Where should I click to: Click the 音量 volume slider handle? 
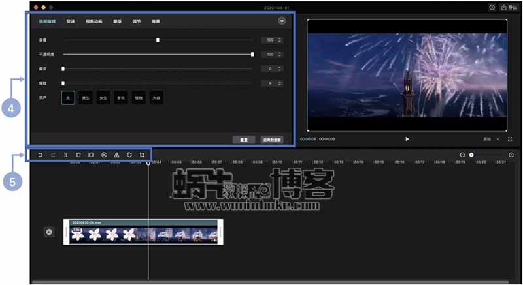point(158,40)
